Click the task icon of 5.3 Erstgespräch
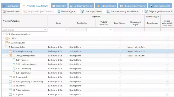This screenshot has width=174, height=97. 11,77
